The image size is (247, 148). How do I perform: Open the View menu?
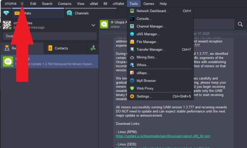pos(81,4)
